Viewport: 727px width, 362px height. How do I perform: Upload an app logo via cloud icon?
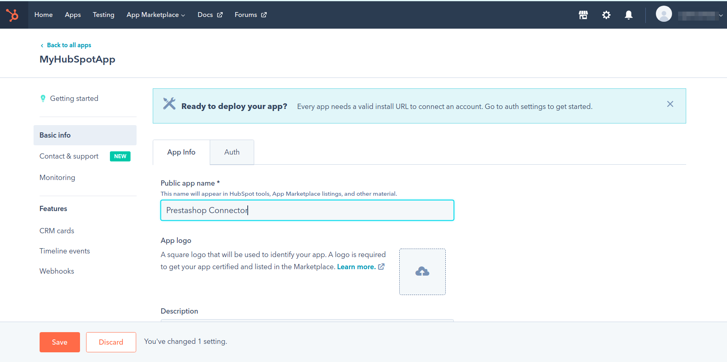click(x=422, y=272)
